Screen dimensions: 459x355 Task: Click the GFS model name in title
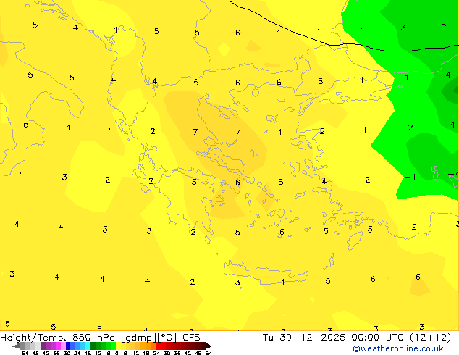tap(191, 338)
